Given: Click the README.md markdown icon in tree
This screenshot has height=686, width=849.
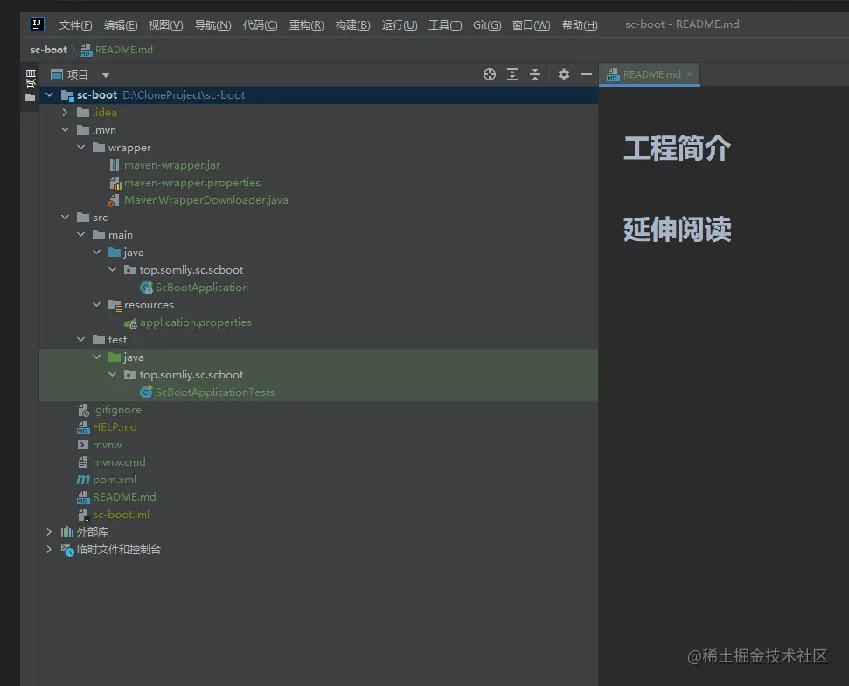Looking at the screenshot, I should click(x=83, y=497).
